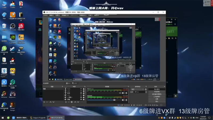Click the 开始录制 start recording button
The height and width of the screenshot is (120, 213).
pyautogui.click(x=157, y=92)
